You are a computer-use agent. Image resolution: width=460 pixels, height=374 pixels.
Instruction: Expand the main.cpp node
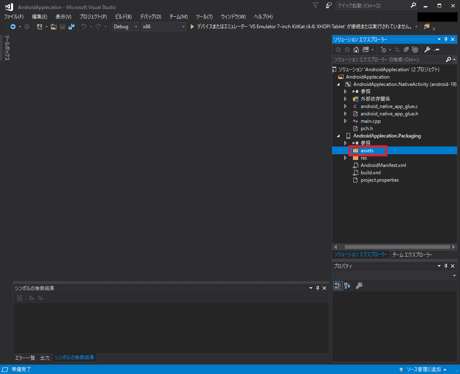[345, 121]
